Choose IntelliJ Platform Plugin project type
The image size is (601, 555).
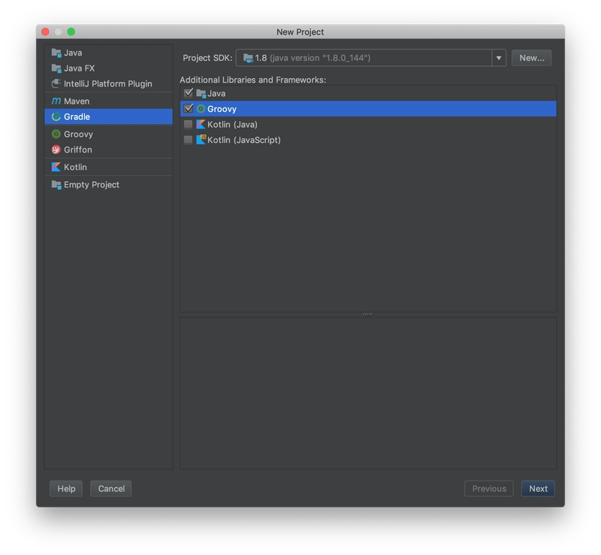[108, 83]
